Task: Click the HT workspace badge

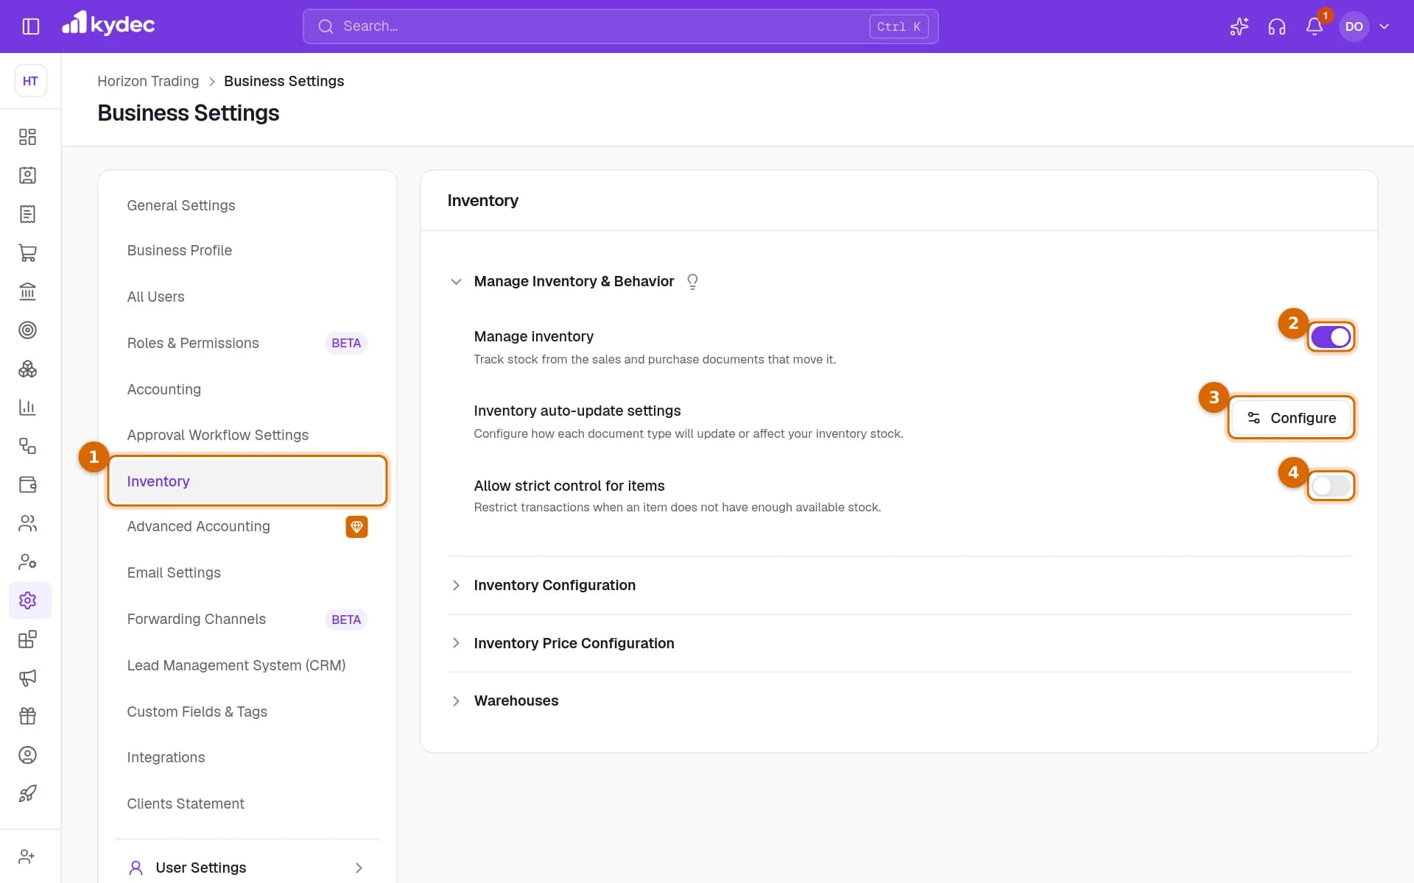Action: (30, 81)
